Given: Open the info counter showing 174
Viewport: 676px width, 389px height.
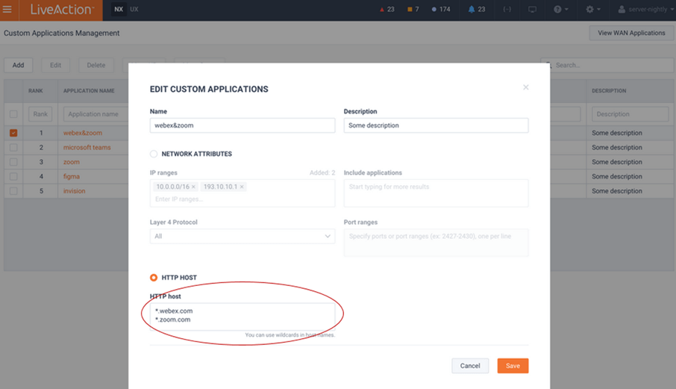Looking at the screenshot, I should [x=441, y=9].
